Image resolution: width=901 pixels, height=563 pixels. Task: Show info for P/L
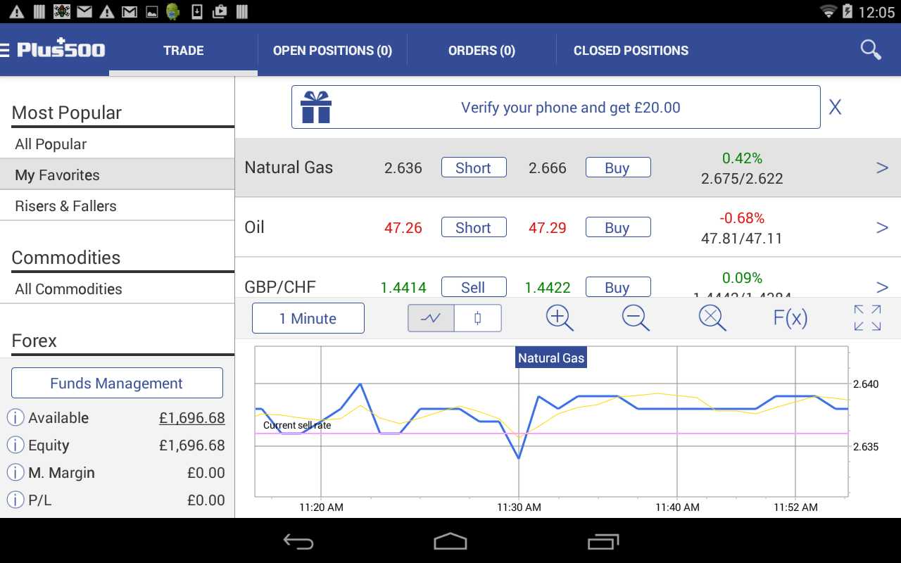coord(15,500)
